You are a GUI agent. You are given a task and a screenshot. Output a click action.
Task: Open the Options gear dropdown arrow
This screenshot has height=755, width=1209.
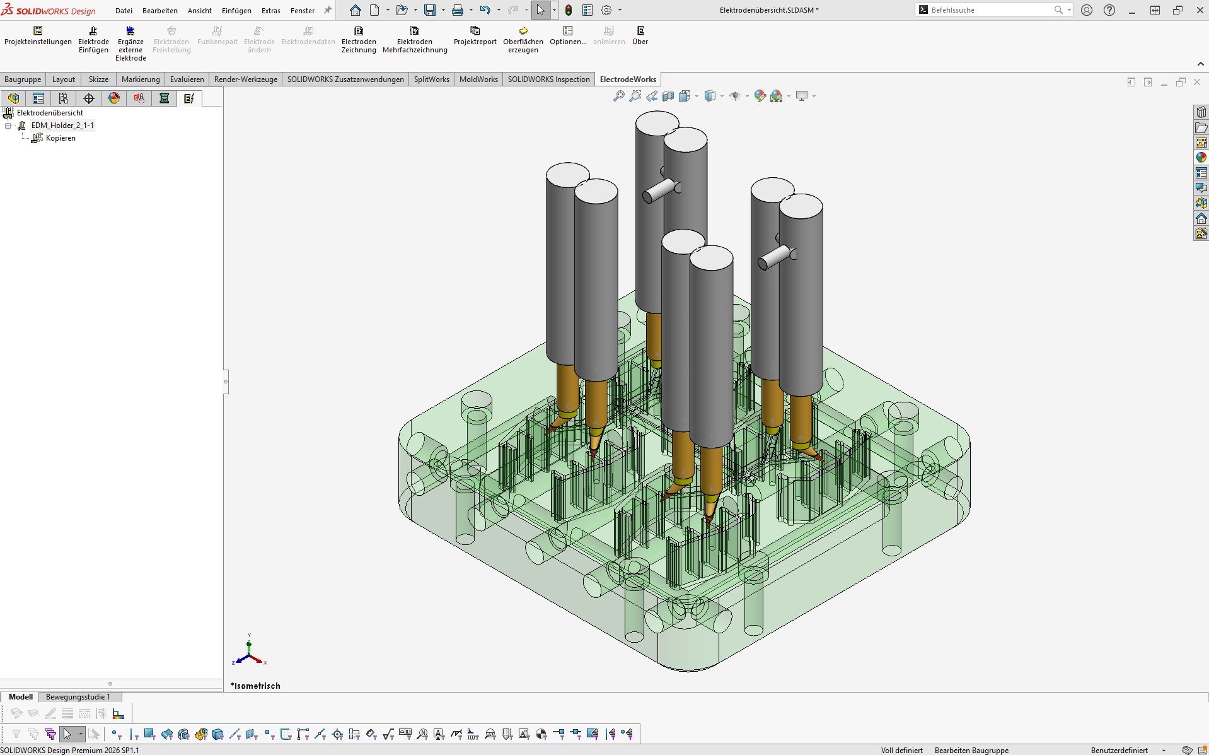[x=620, y=10]
